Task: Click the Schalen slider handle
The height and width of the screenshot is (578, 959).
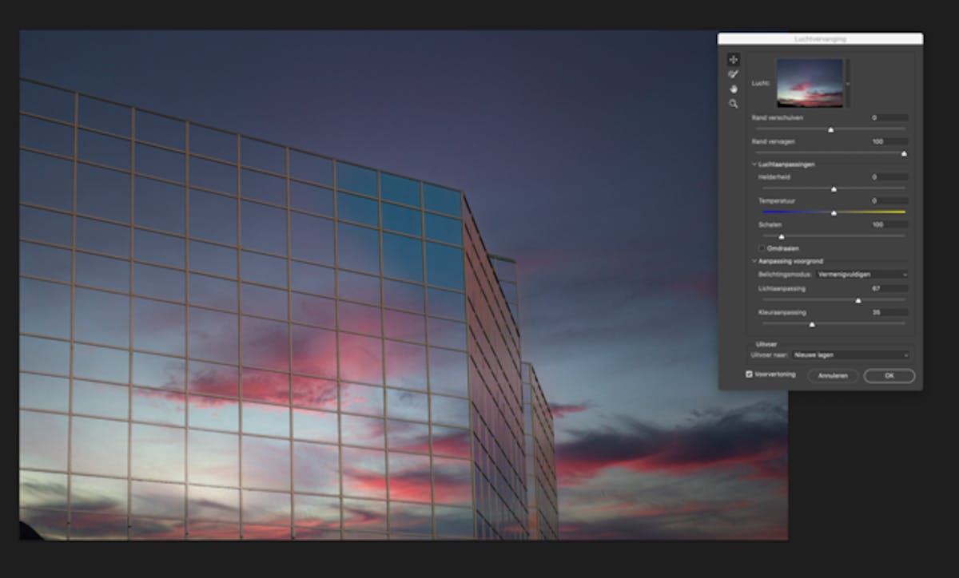Action: point(781,236)
